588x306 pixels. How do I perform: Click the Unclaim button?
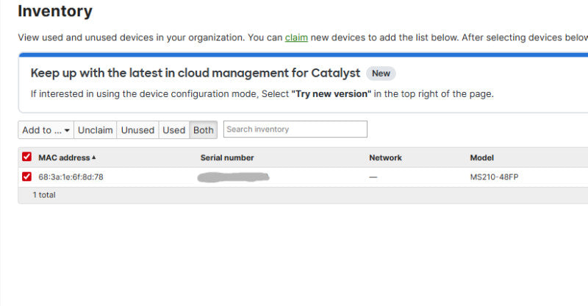96,130
